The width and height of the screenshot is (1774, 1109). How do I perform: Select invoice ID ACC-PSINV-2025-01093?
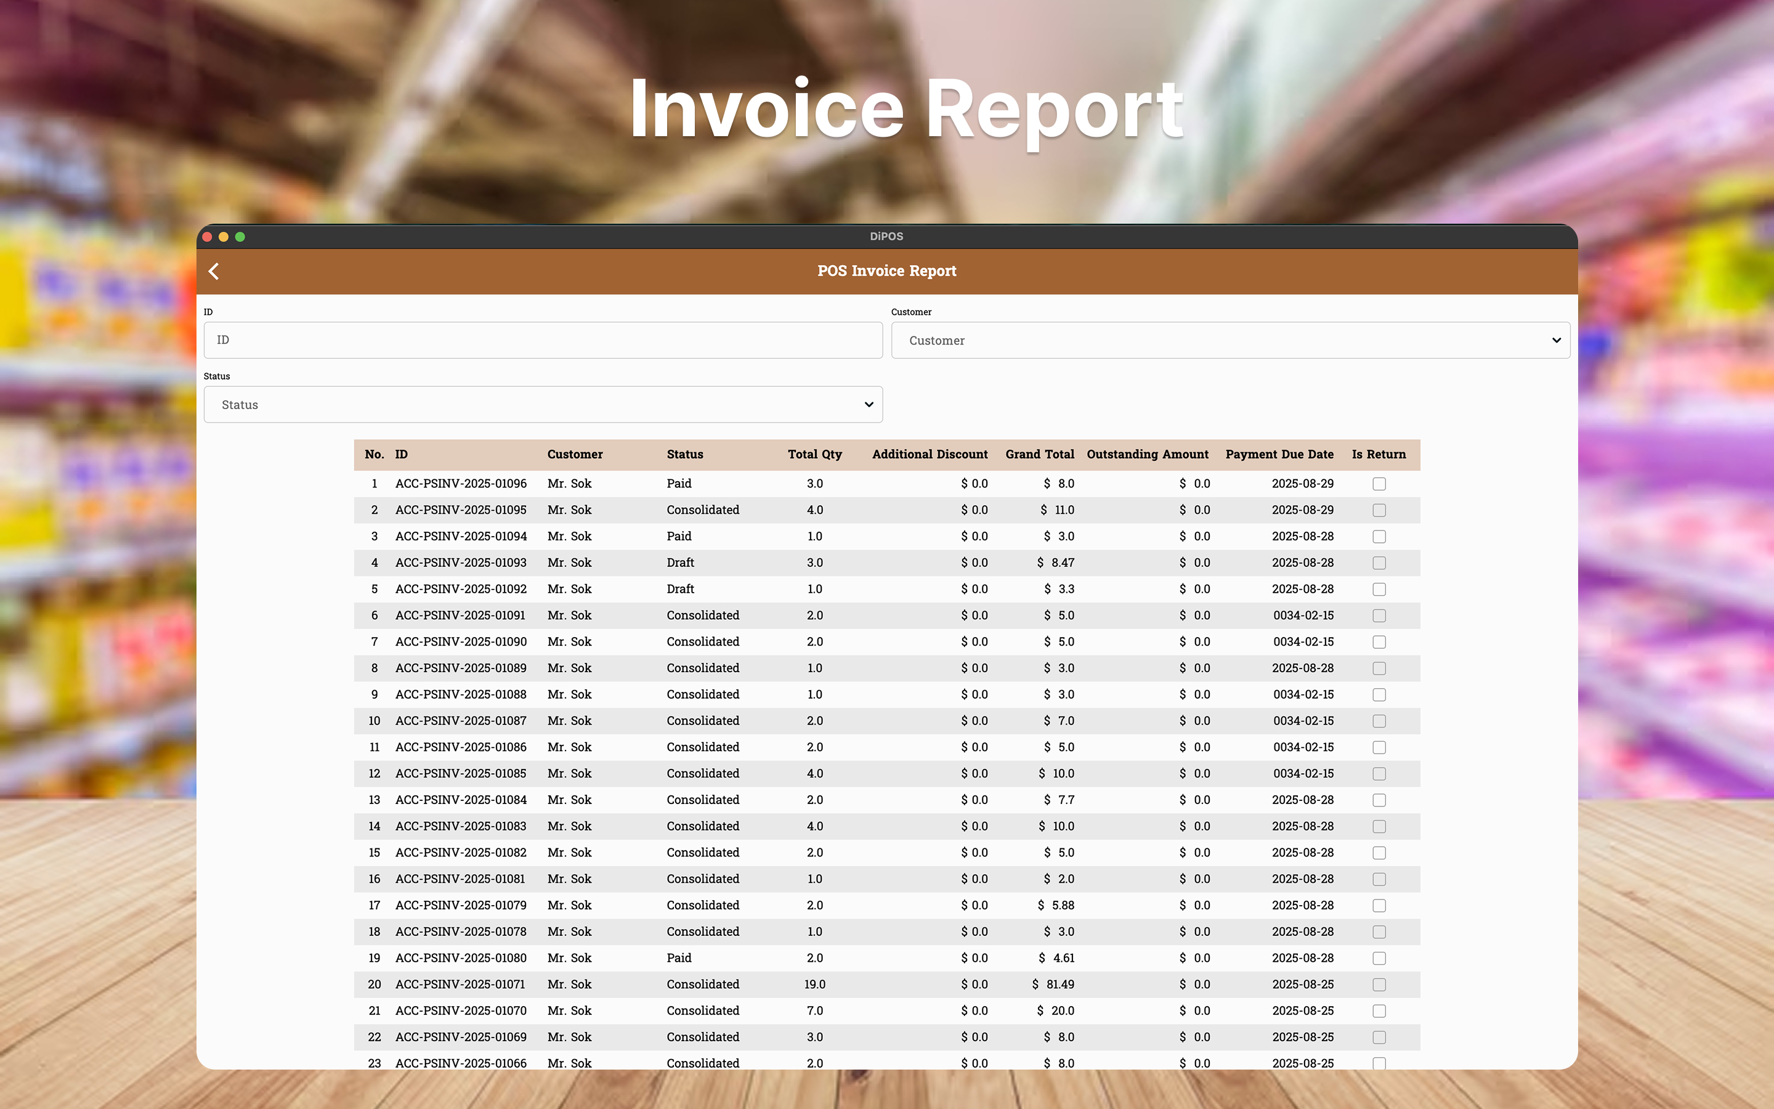pos(460,563)
